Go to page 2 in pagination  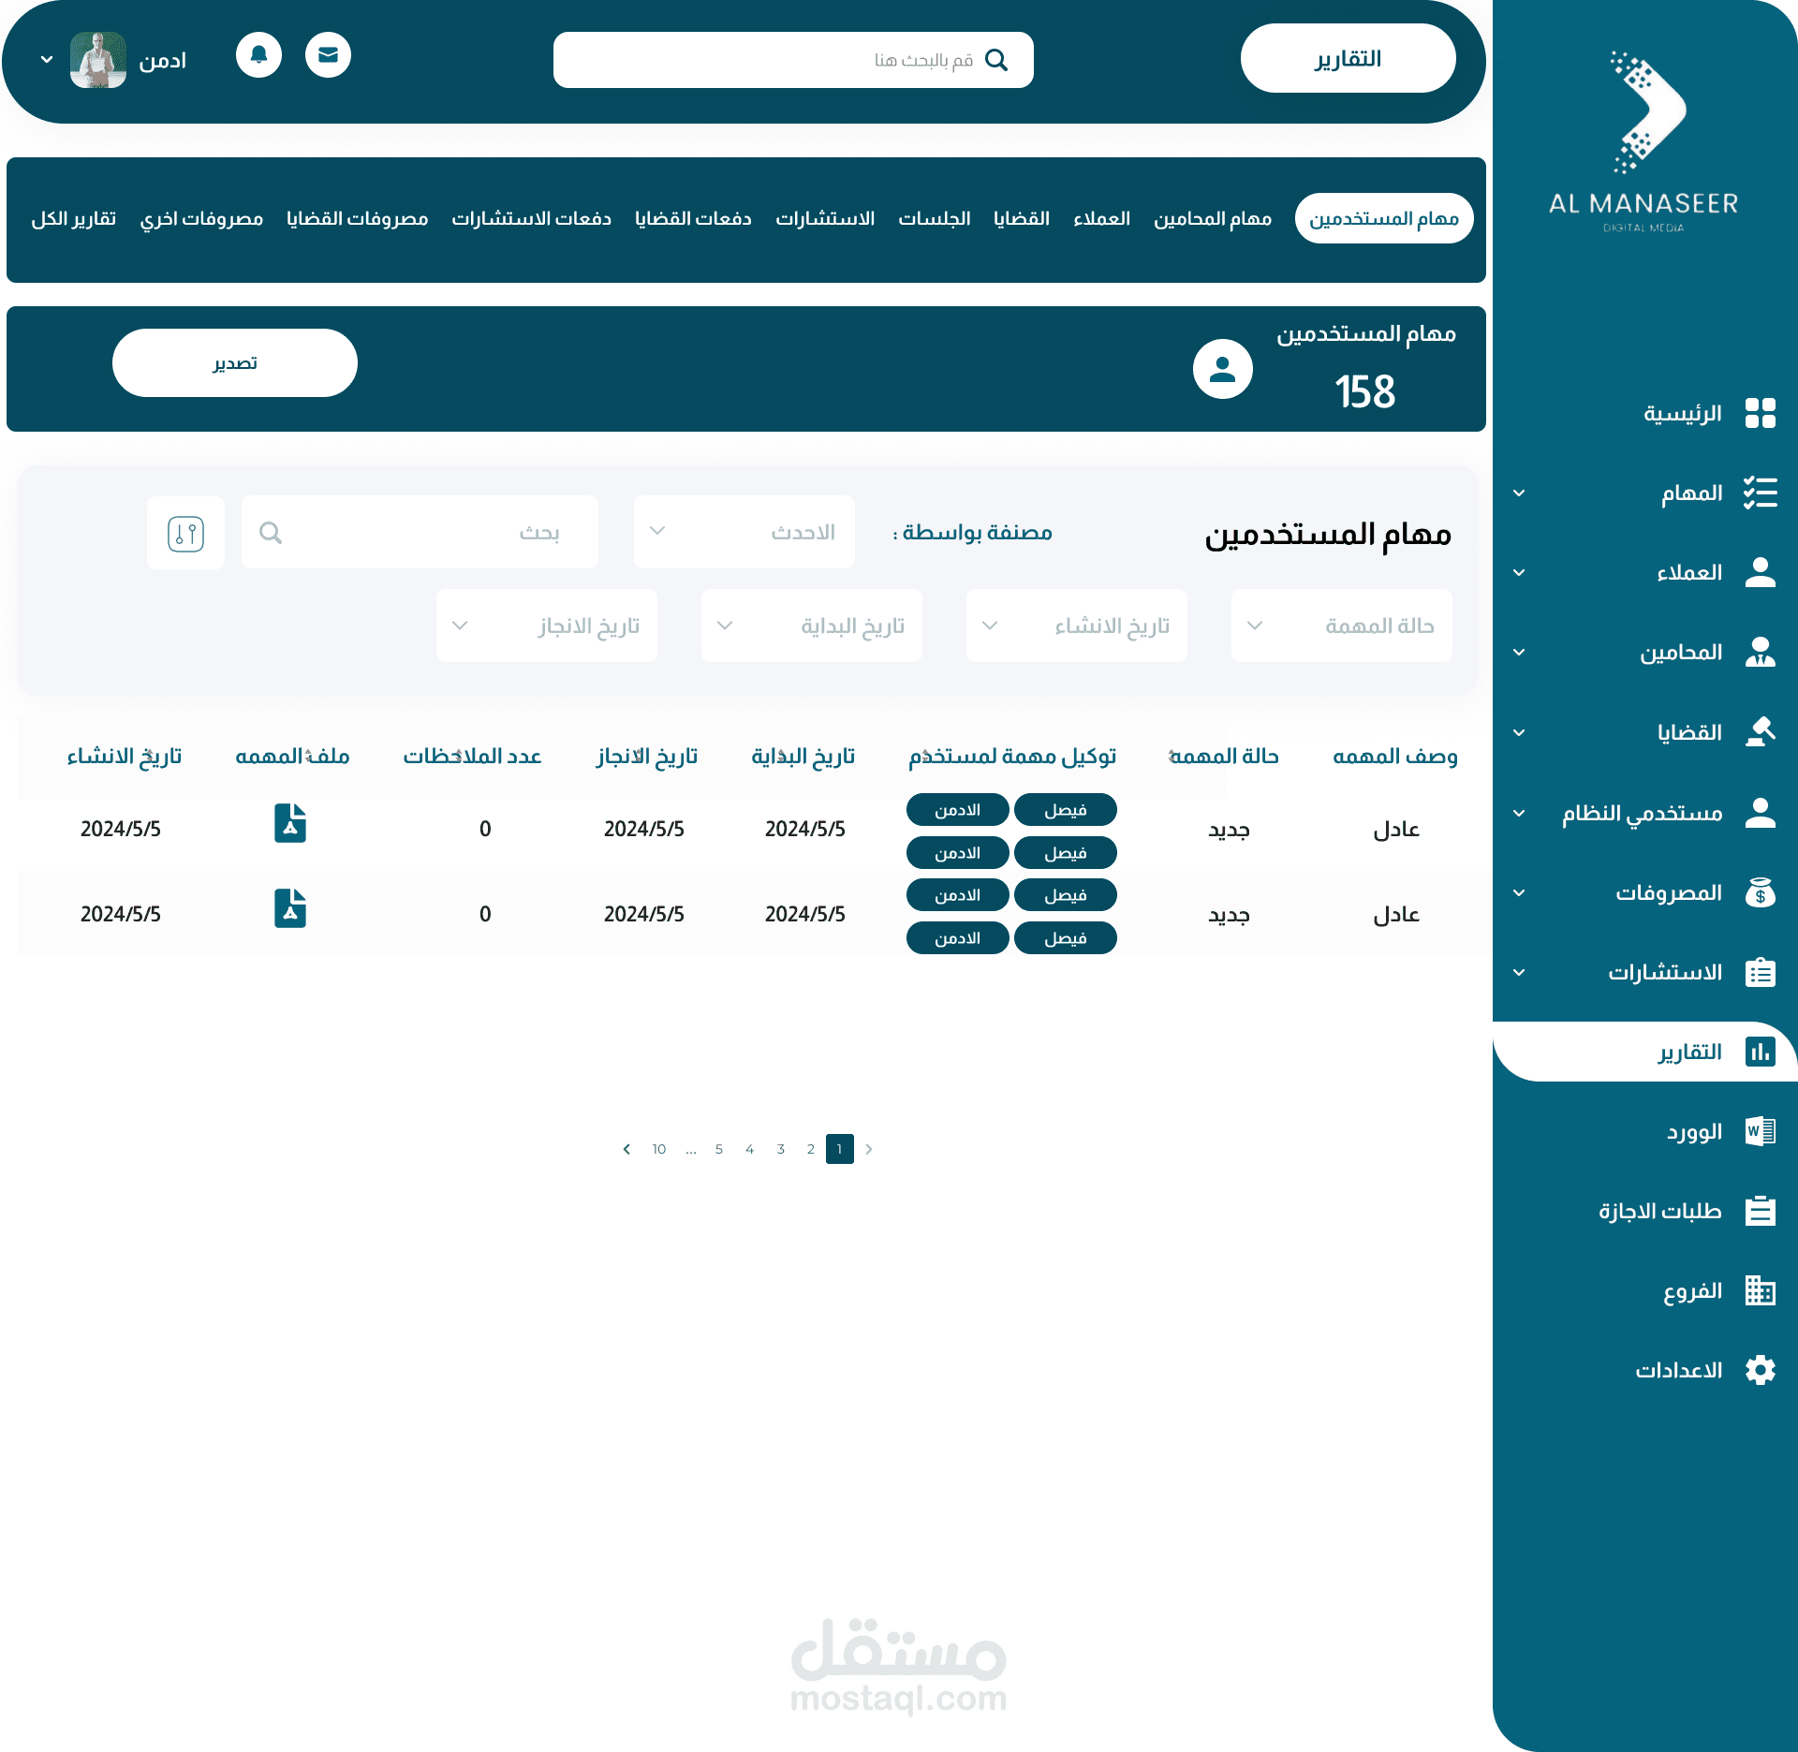tap(810, 1149)
